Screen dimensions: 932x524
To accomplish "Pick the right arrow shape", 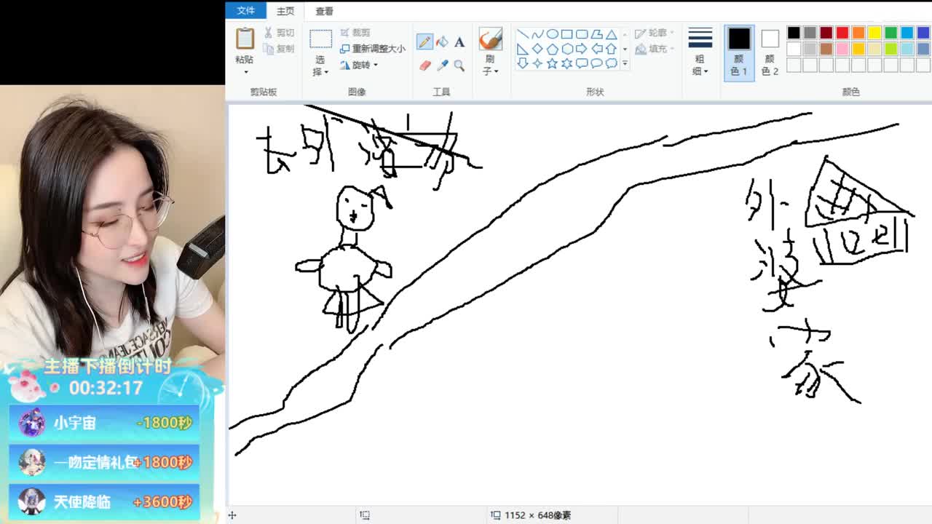I will pyautogui.click(x=581, y=49).
